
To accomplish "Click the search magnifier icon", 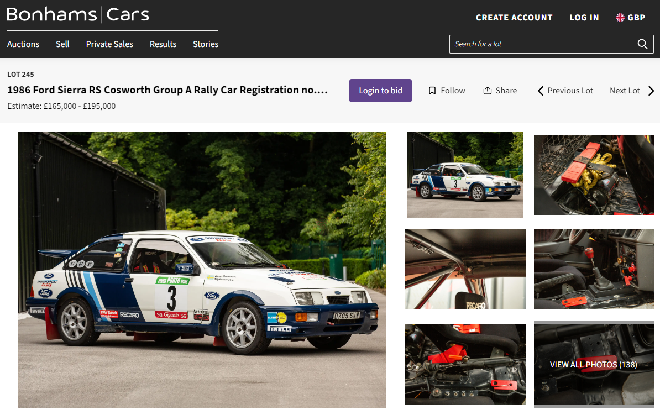I will (642, 44).
